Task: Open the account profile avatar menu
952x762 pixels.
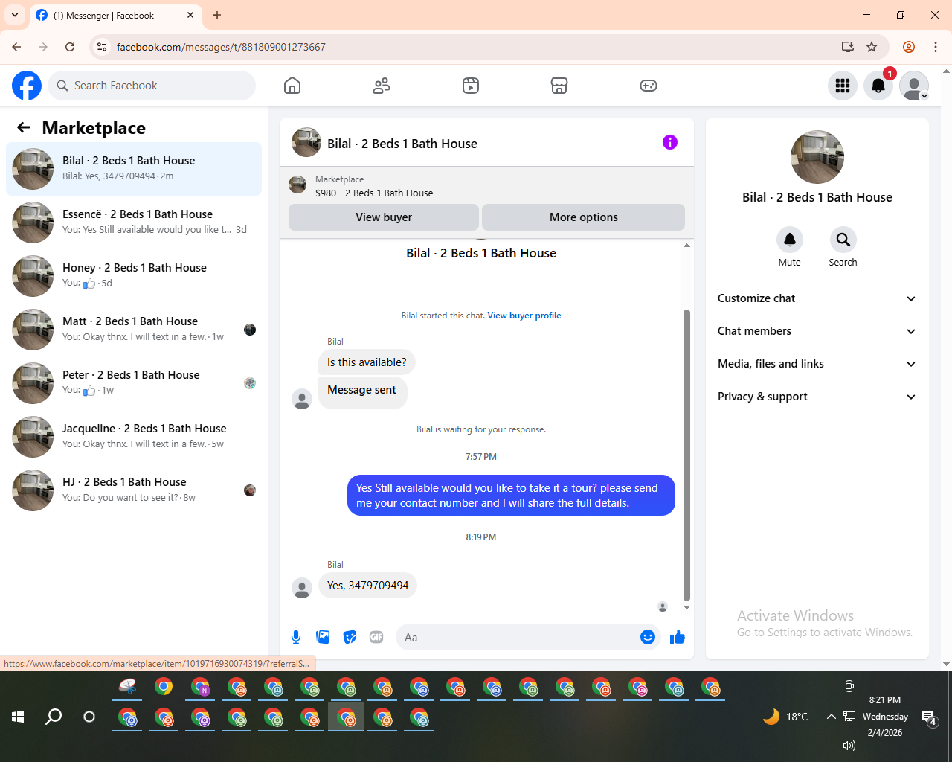Action: (x=914, y=86)
